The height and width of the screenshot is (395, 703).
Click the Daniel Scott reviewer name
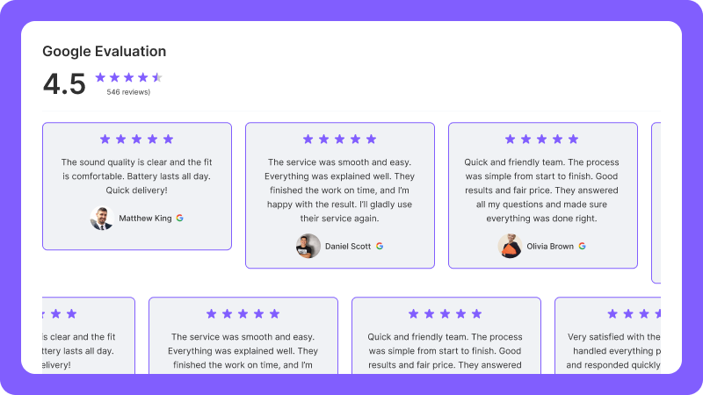tap(348, 247)
